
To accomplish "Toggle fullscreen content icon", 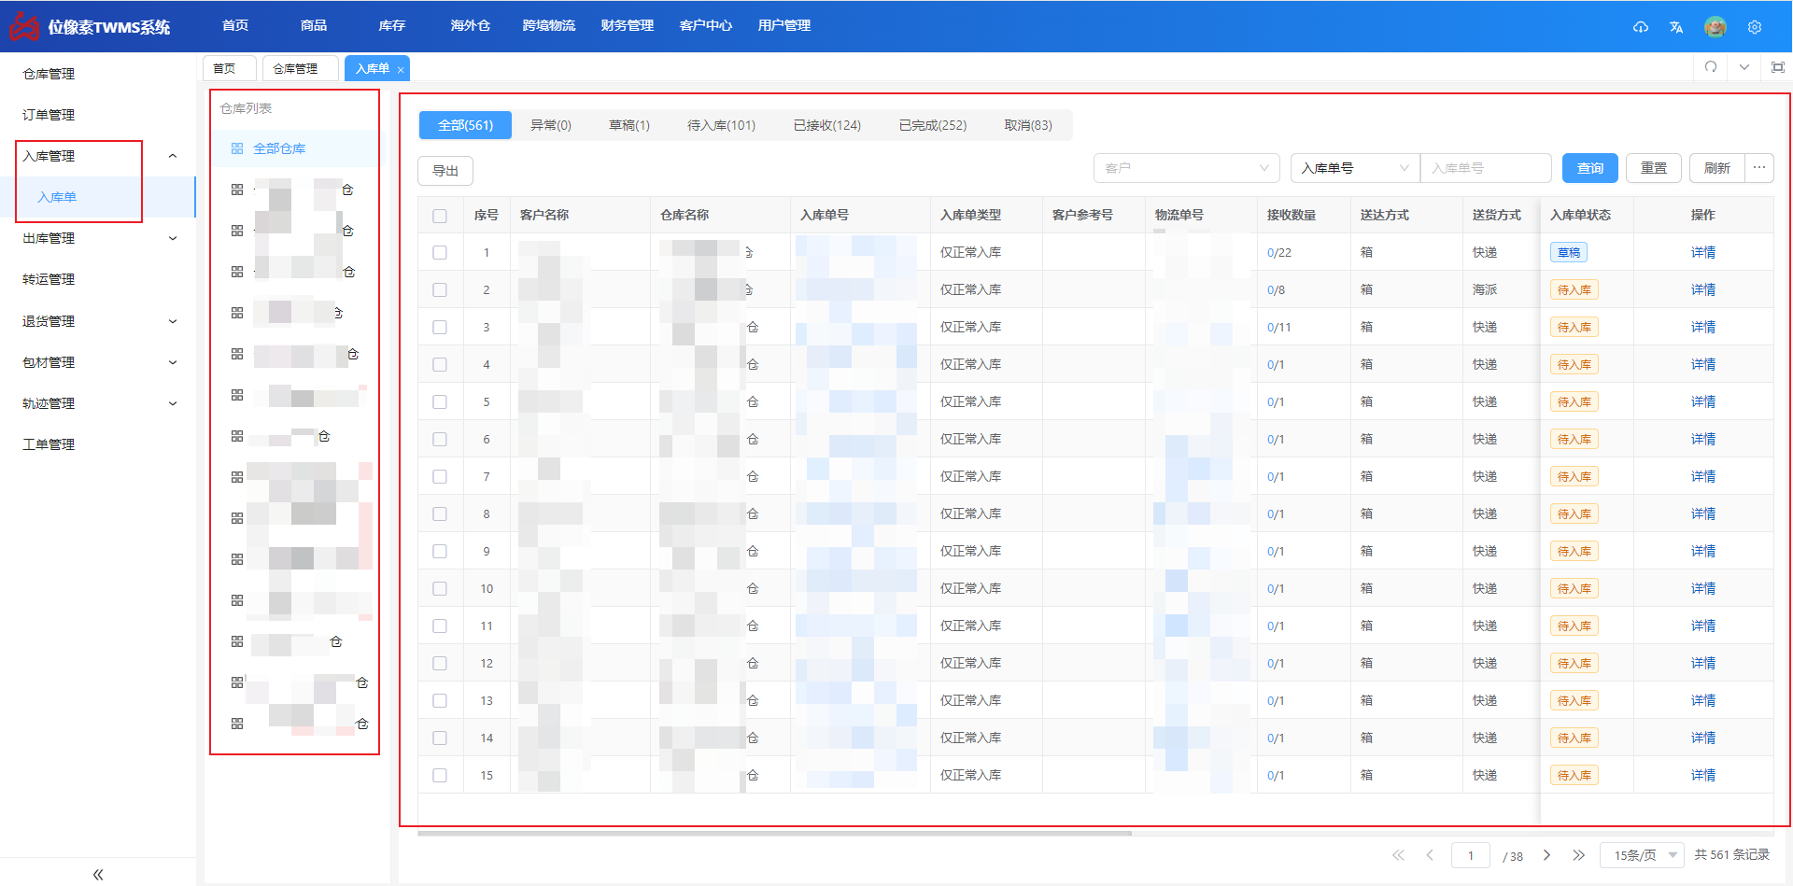I will click(x=1778, y=67).
